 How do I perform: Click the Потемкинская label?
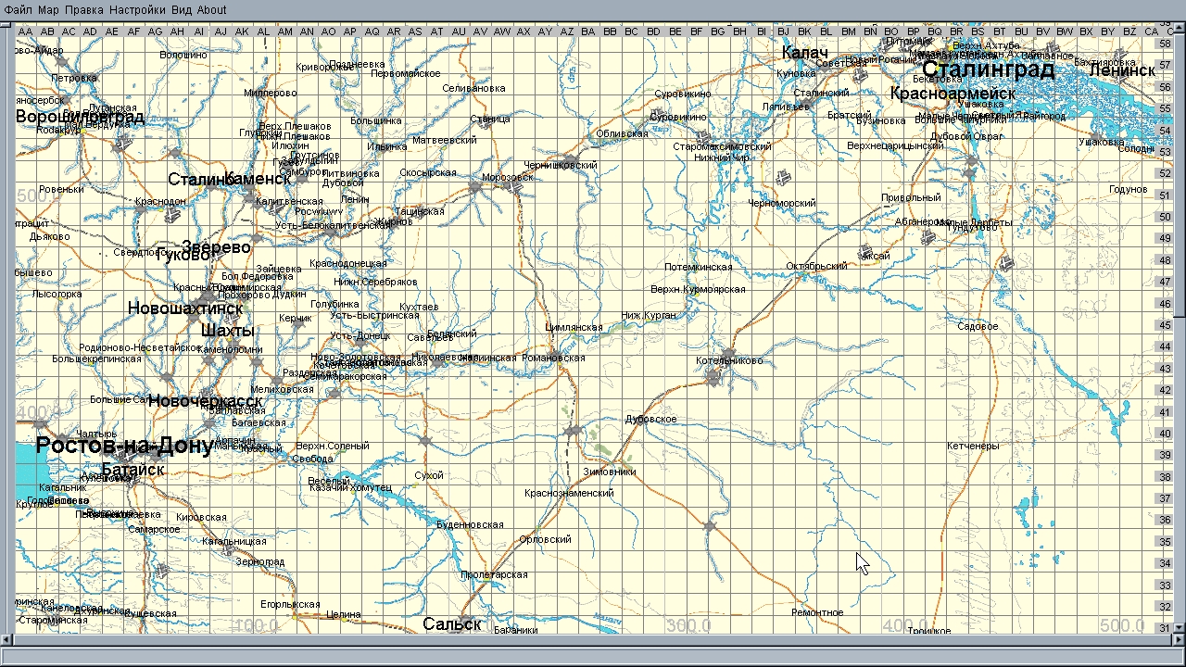pyautogui.click(x=698, y=268)
